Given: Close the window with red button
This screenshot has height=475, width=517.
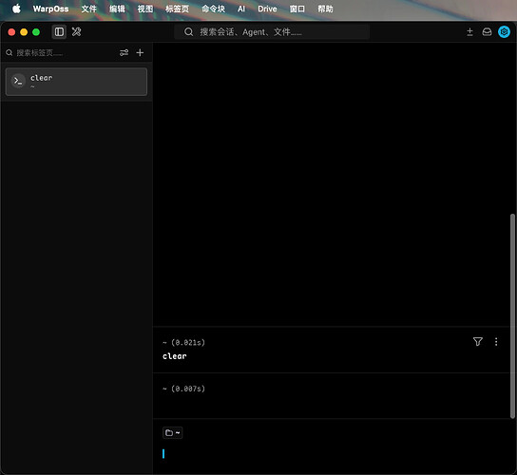Looking at the screenshot, I should tap(11, 32).
